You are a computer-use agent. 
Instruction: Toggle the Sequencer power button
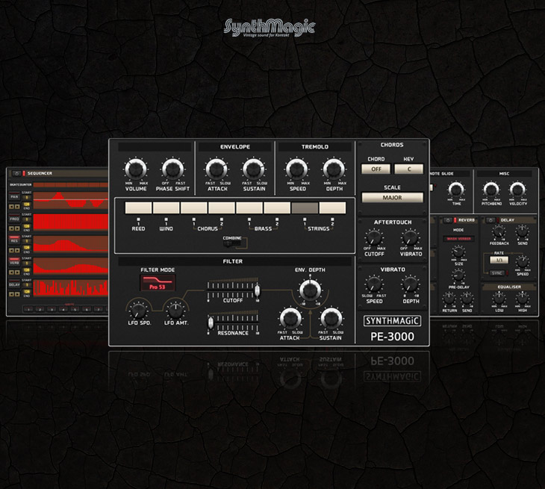pos(16,173)
